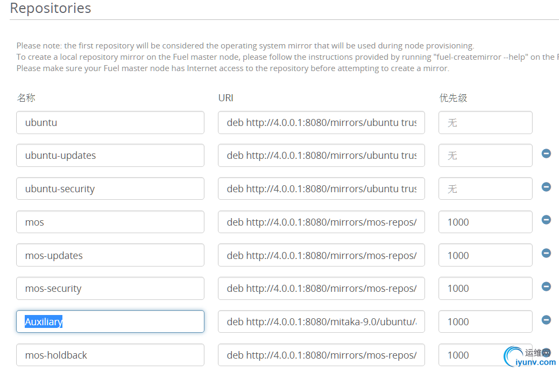Remove the mos-updates repository row
This screenshot has width=559, height=371.
pos(546,253)
